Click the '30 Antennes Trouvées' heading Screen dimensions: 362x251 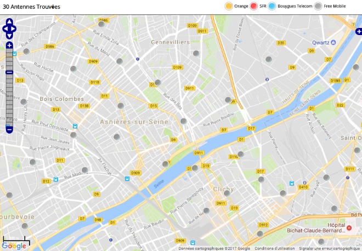click(x=31, y=7)
